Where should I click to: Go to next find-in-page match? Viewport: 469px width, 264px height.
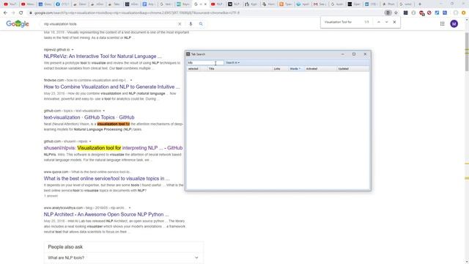386,22
